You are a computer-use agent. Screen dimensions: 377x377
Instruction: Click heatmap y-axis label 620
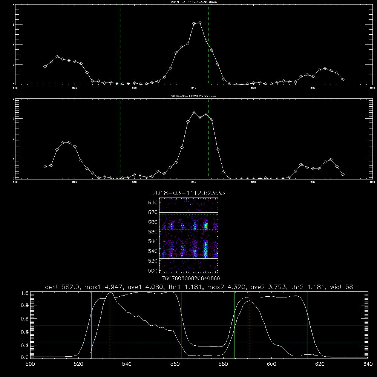(153, 212)
